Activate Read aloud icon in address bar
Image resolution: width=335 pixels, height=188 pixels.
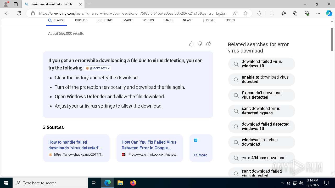click(x=235, y=13)
